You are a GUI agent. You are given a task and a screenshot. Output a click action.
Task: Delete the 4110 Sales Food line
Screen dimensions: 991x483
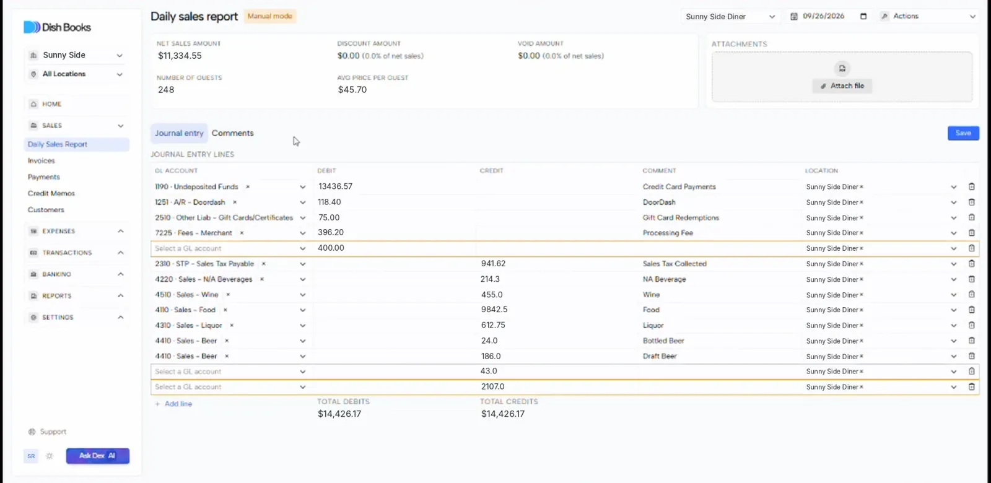[971, 310]
